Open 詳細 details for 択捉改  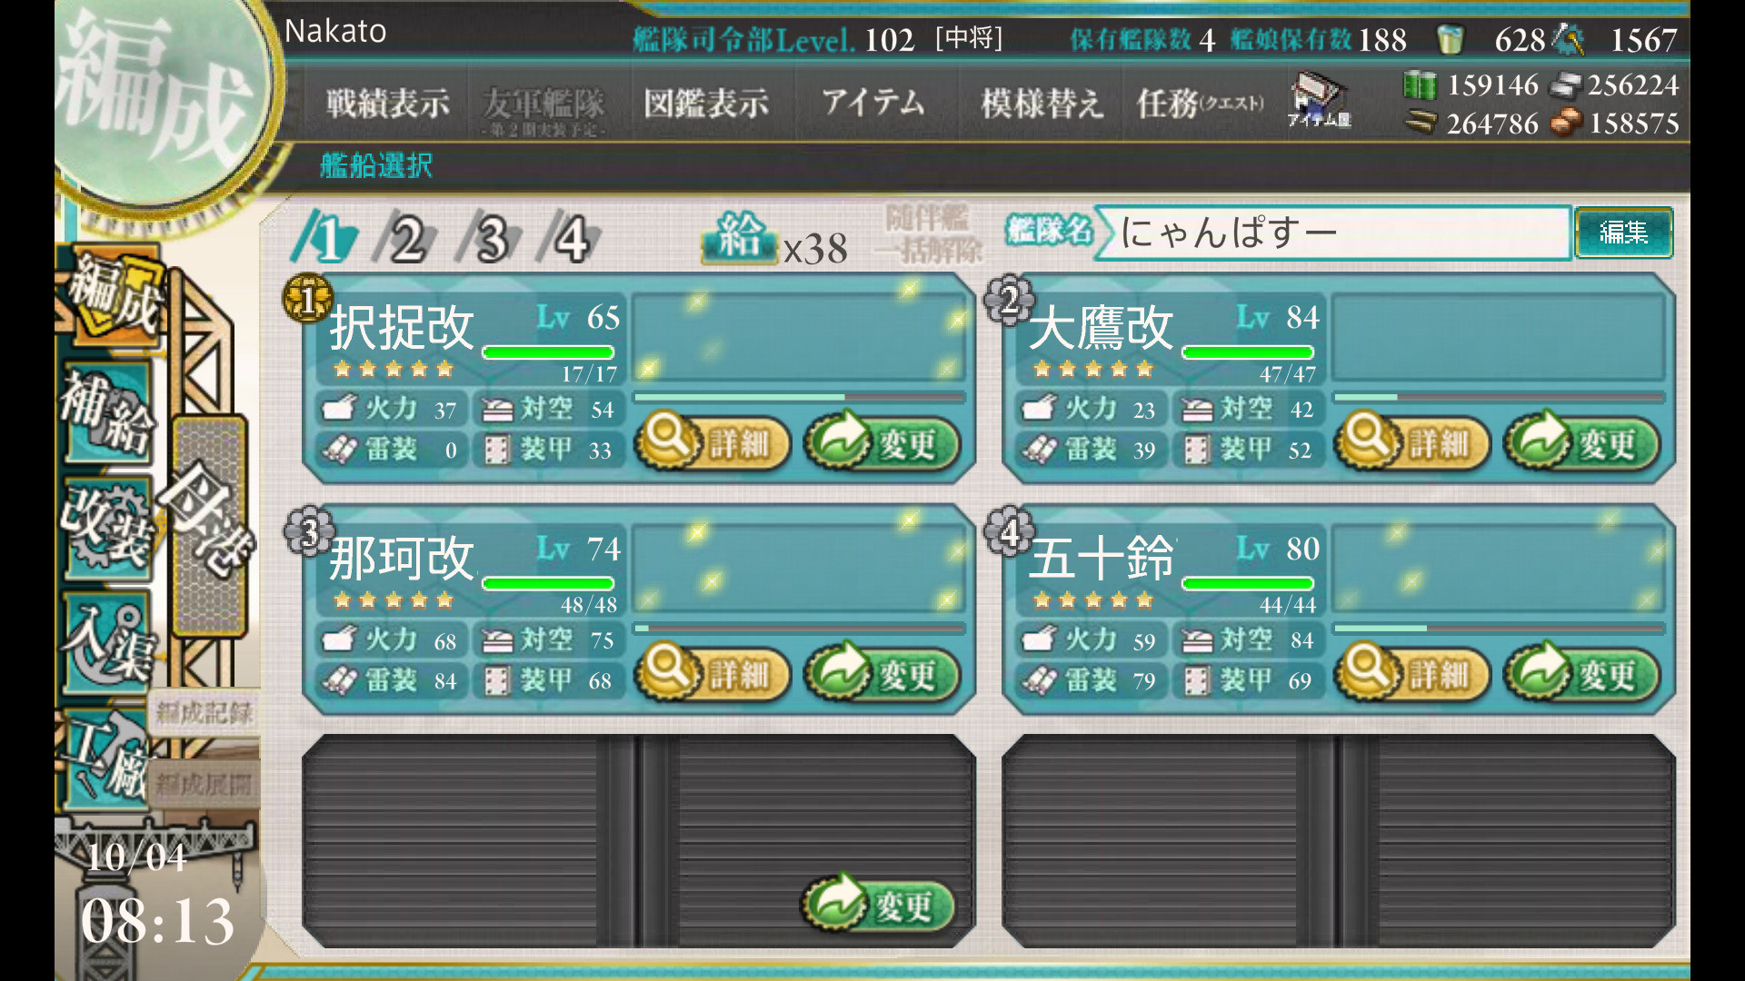click(x=713, y=442)
